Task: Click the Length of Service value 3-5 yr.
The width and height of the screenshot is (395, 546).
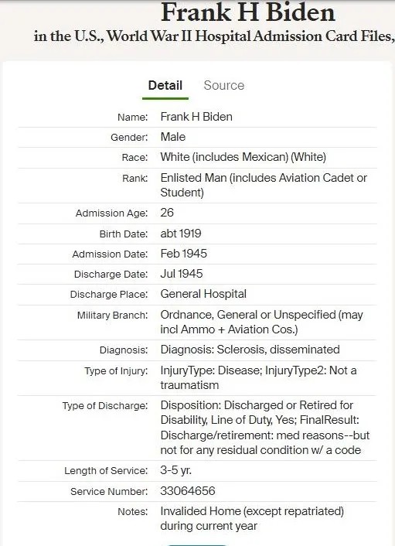Action: [175, 470]
